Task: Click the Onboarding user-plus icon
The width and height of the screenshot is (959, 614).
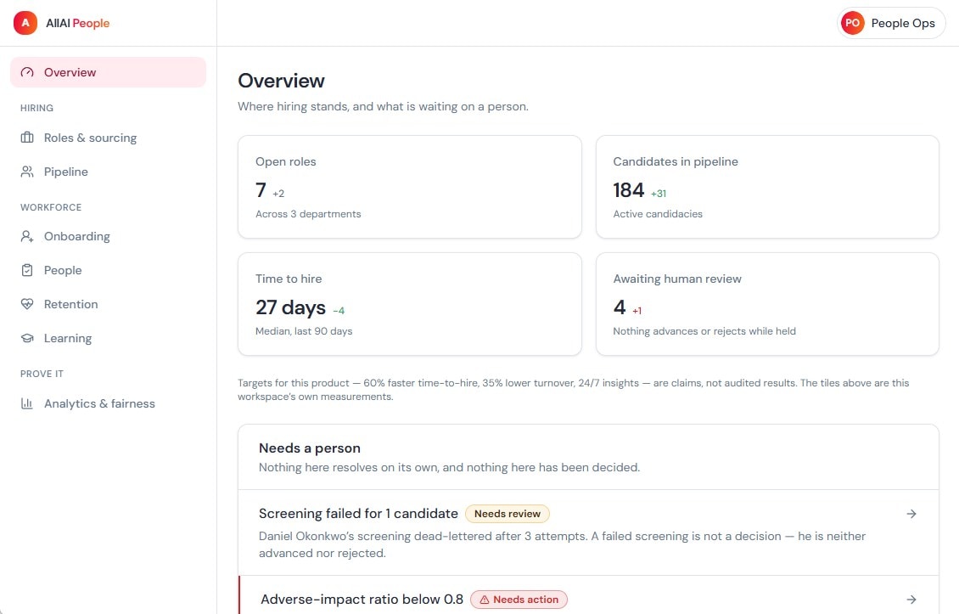Action: [x=27, y=236]
